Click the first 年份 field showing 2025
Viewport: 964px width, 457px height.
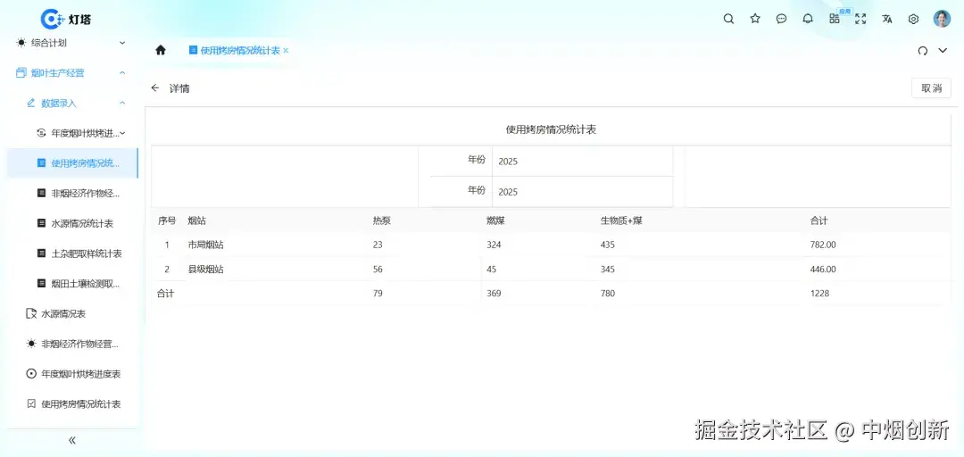582,162
